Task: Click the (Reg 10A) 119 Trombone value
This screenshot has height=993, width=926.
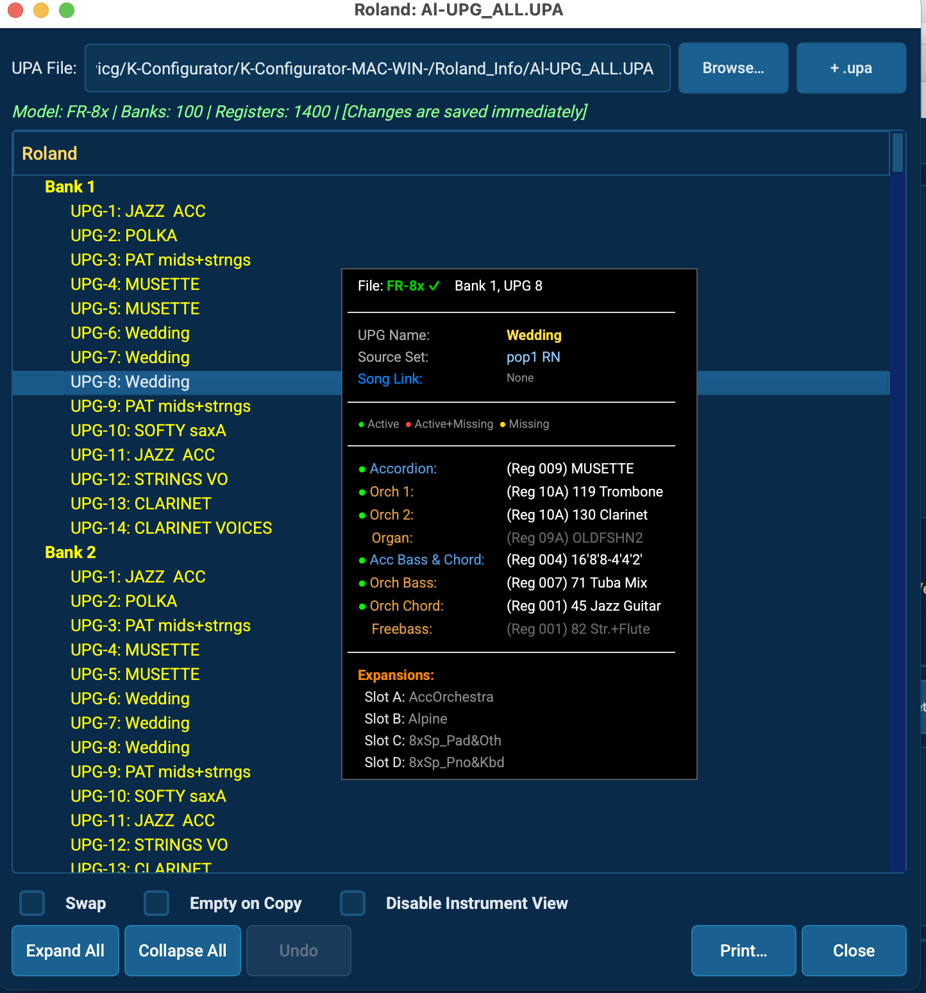Action: click(x=585, y=491)
